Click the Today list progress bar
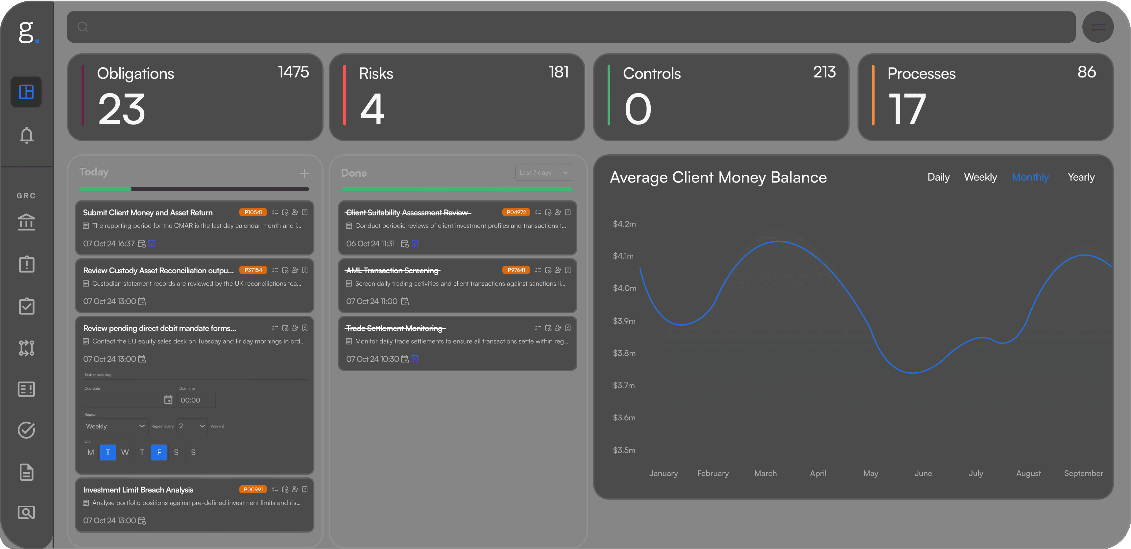The image size is (1131, 549). tap(193, 189)
